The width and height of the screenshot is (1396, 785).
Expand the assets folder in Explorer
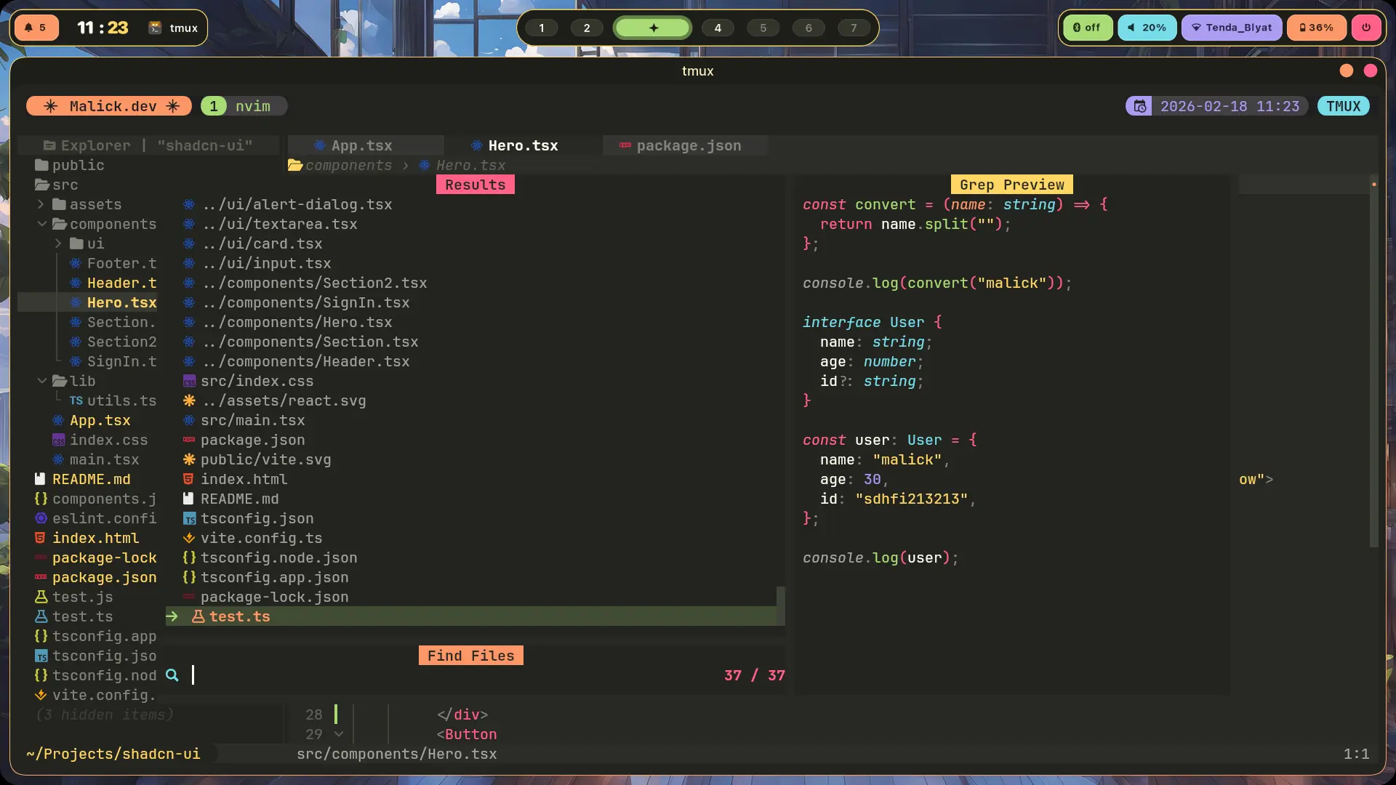(41, 205)
